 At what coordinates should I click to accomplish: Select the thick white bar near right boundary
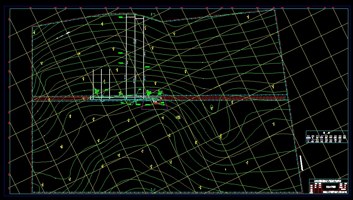(302, 163)
